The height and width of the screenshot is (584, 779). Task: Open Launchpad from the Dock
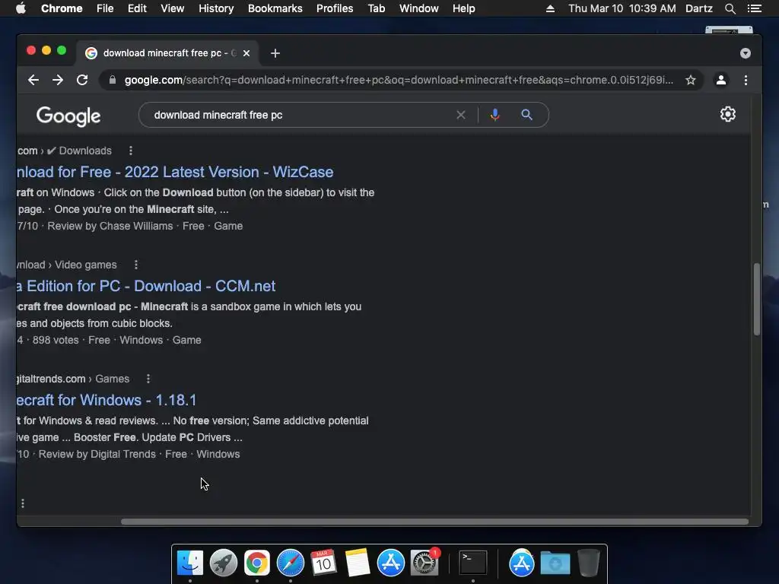223,563
